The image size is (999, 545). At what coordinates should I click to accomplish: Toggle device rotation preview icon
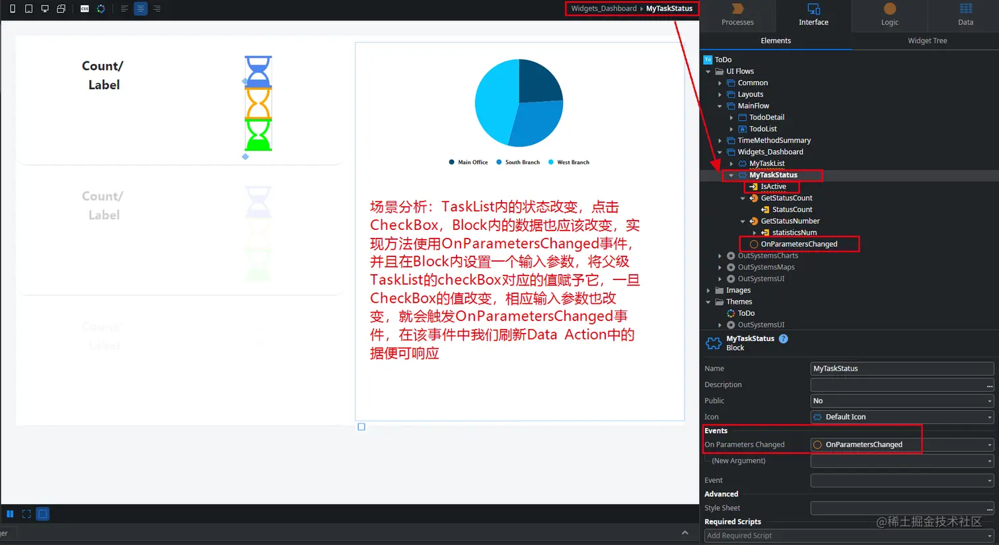(61, 9)
